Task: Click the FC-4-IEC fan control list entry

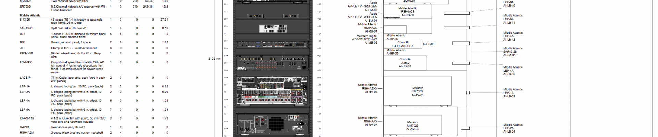Action: (26, 62)
